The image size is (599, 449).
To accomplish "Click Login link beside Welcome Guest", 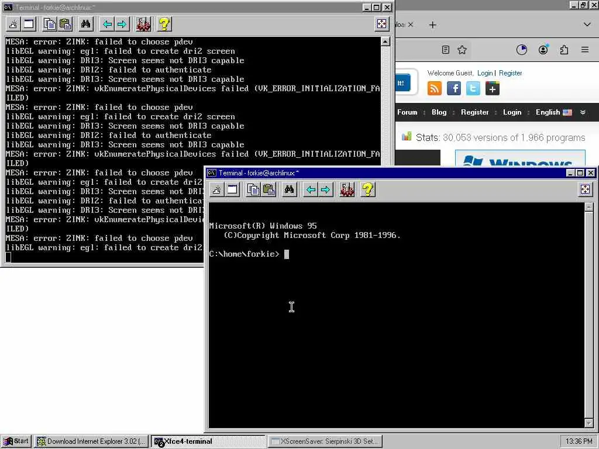I will [485, 73].
